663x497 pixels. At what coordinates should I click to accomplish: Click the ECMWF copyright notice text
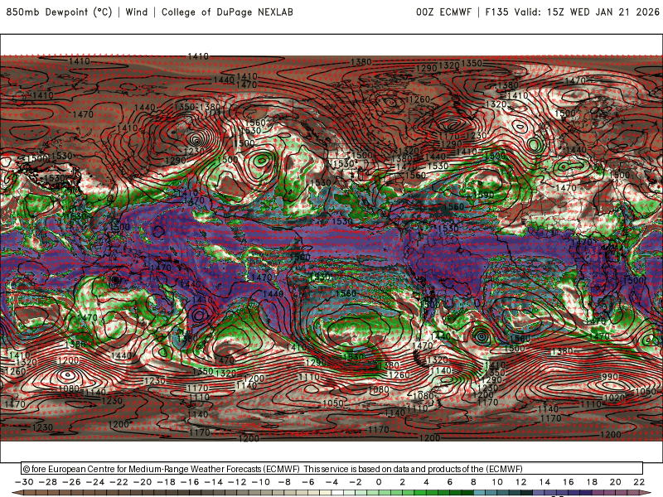click(x=273, y=469)
